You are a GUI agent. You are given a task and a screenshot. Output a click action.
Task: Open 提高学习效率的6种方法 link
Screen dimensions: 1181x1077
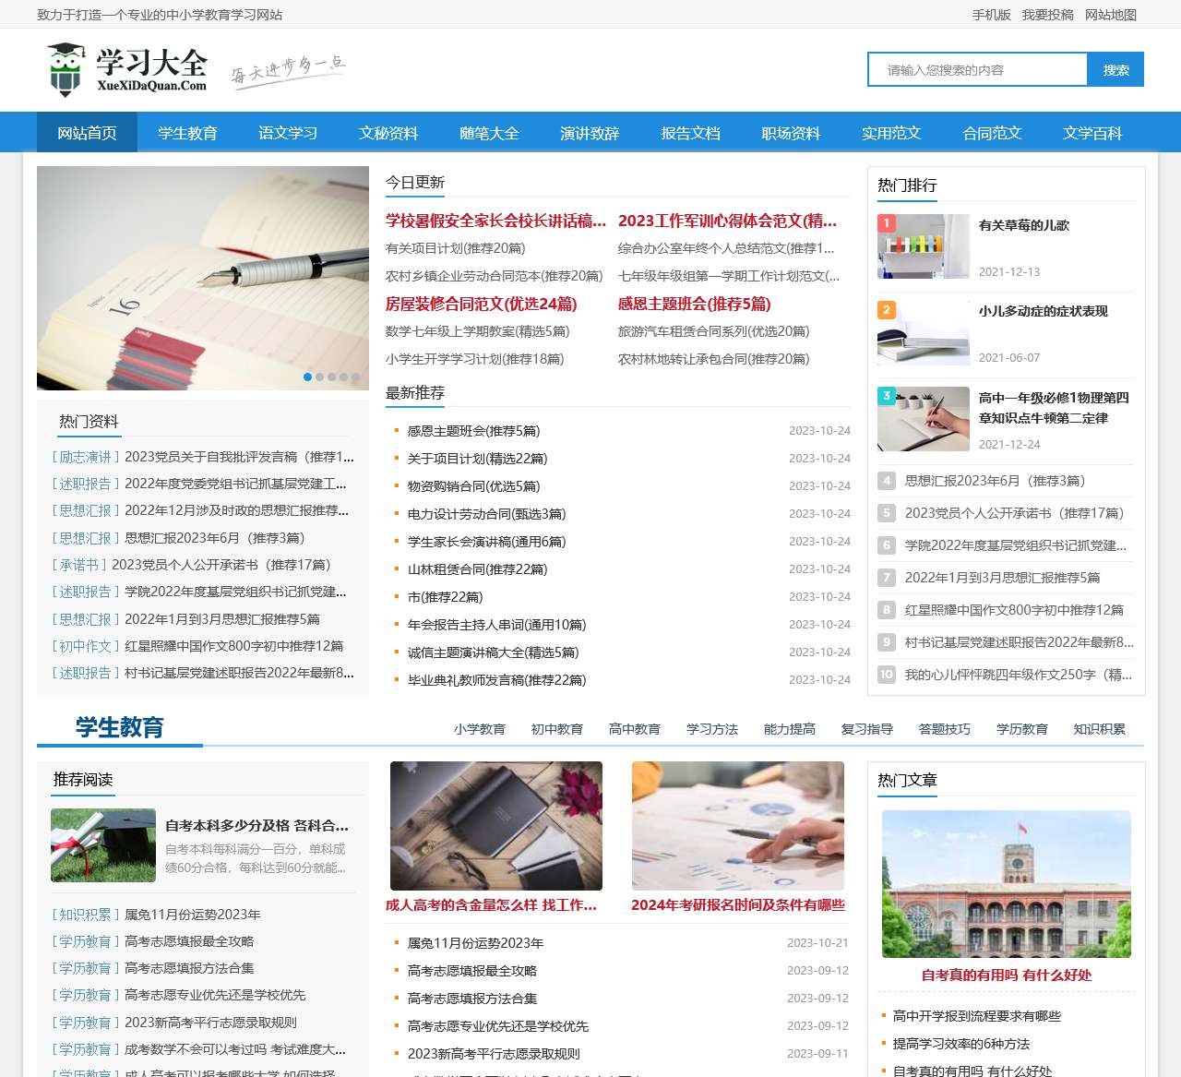coord(961,1044)
